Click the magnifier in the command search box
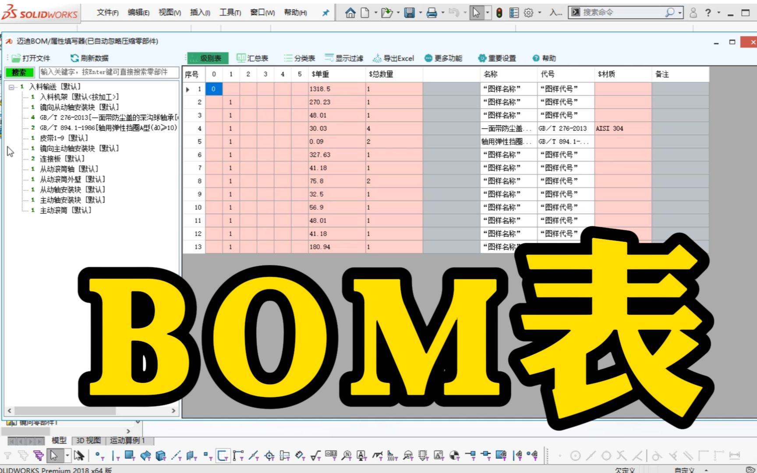This screenshot has width=757, height=473. point(669,12)
